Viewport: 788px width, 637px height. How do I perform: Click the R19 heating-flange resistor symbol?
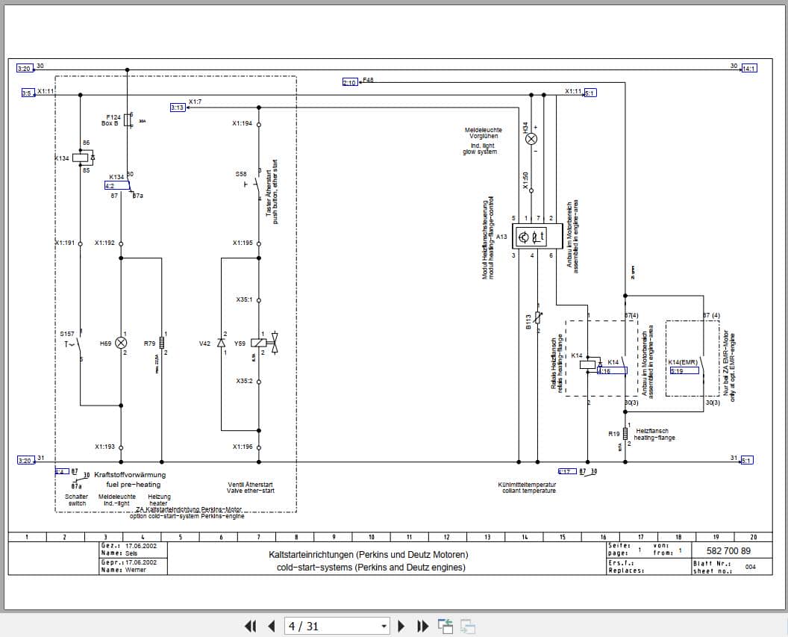pos(625,433)
